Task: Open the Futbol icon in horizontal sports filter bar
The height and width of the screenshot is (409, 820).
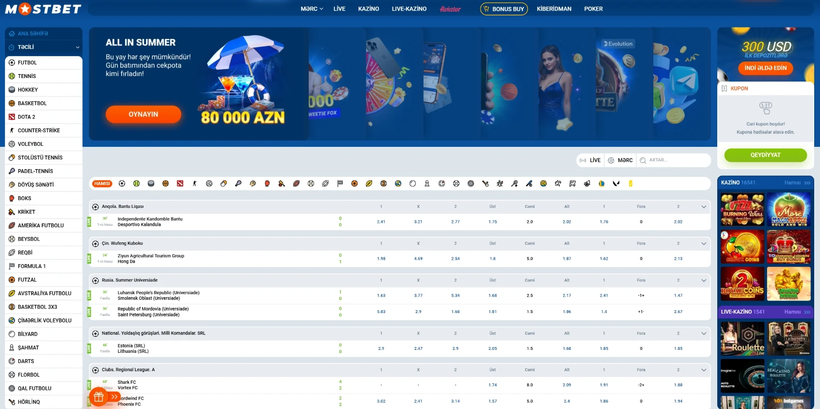Action: (x=122, y=184)
